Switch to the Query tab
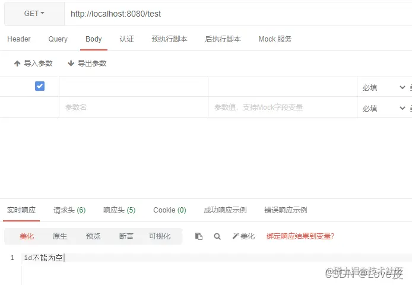 [58, 39]
